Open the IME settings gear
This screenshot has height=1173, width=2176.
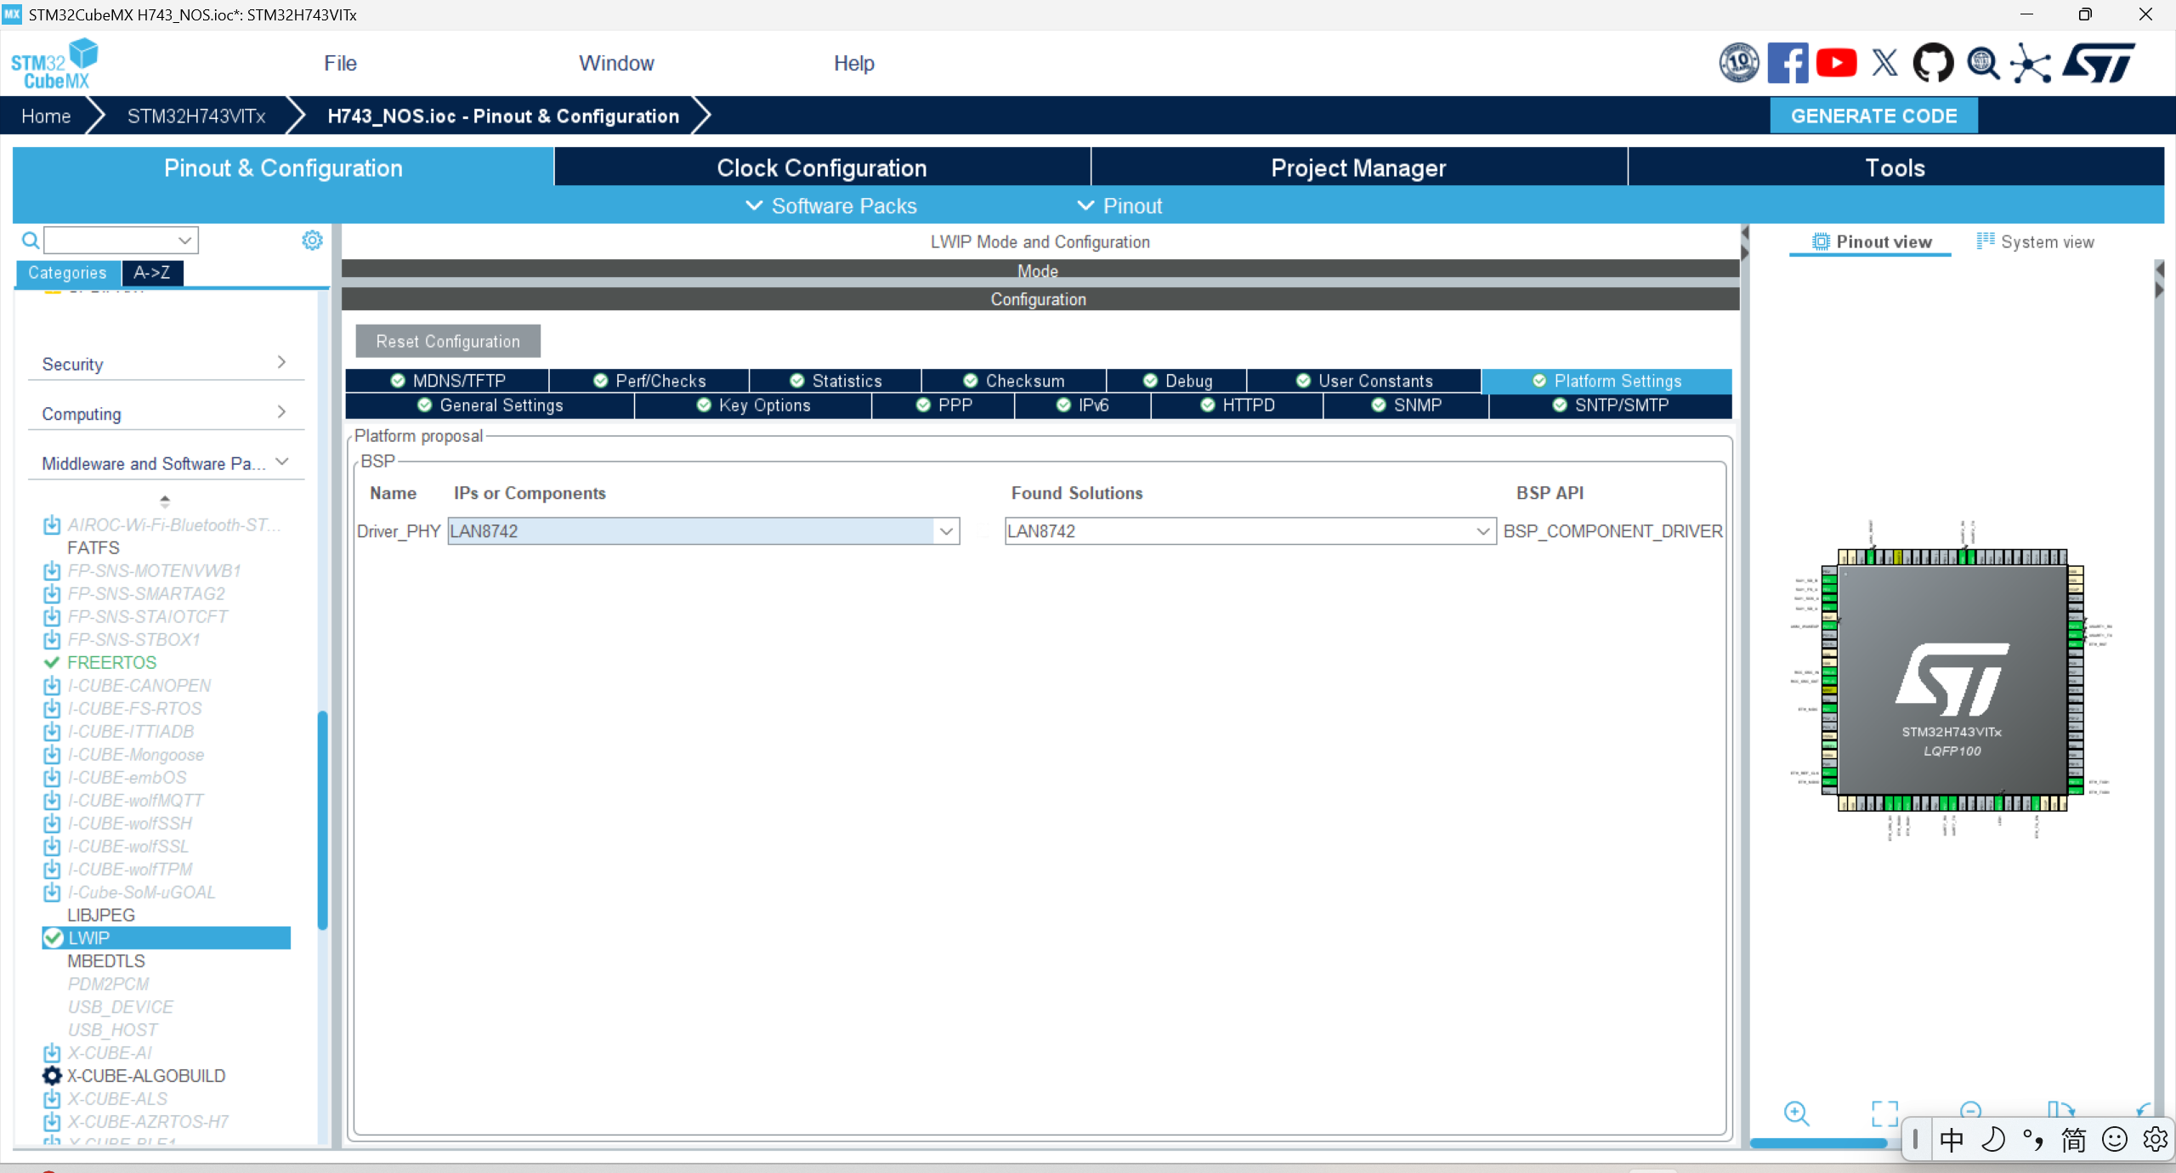(x=2155, y=1140)
